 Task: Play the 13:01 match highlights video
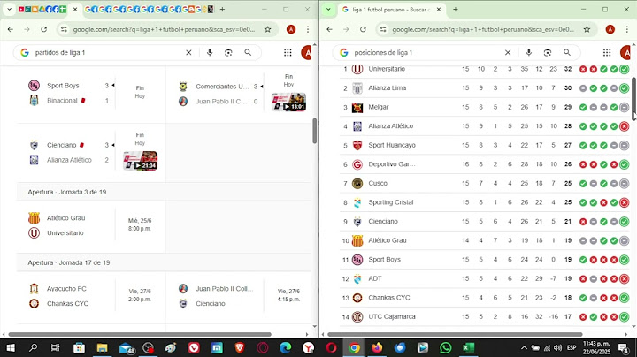[x=288, y=102]
